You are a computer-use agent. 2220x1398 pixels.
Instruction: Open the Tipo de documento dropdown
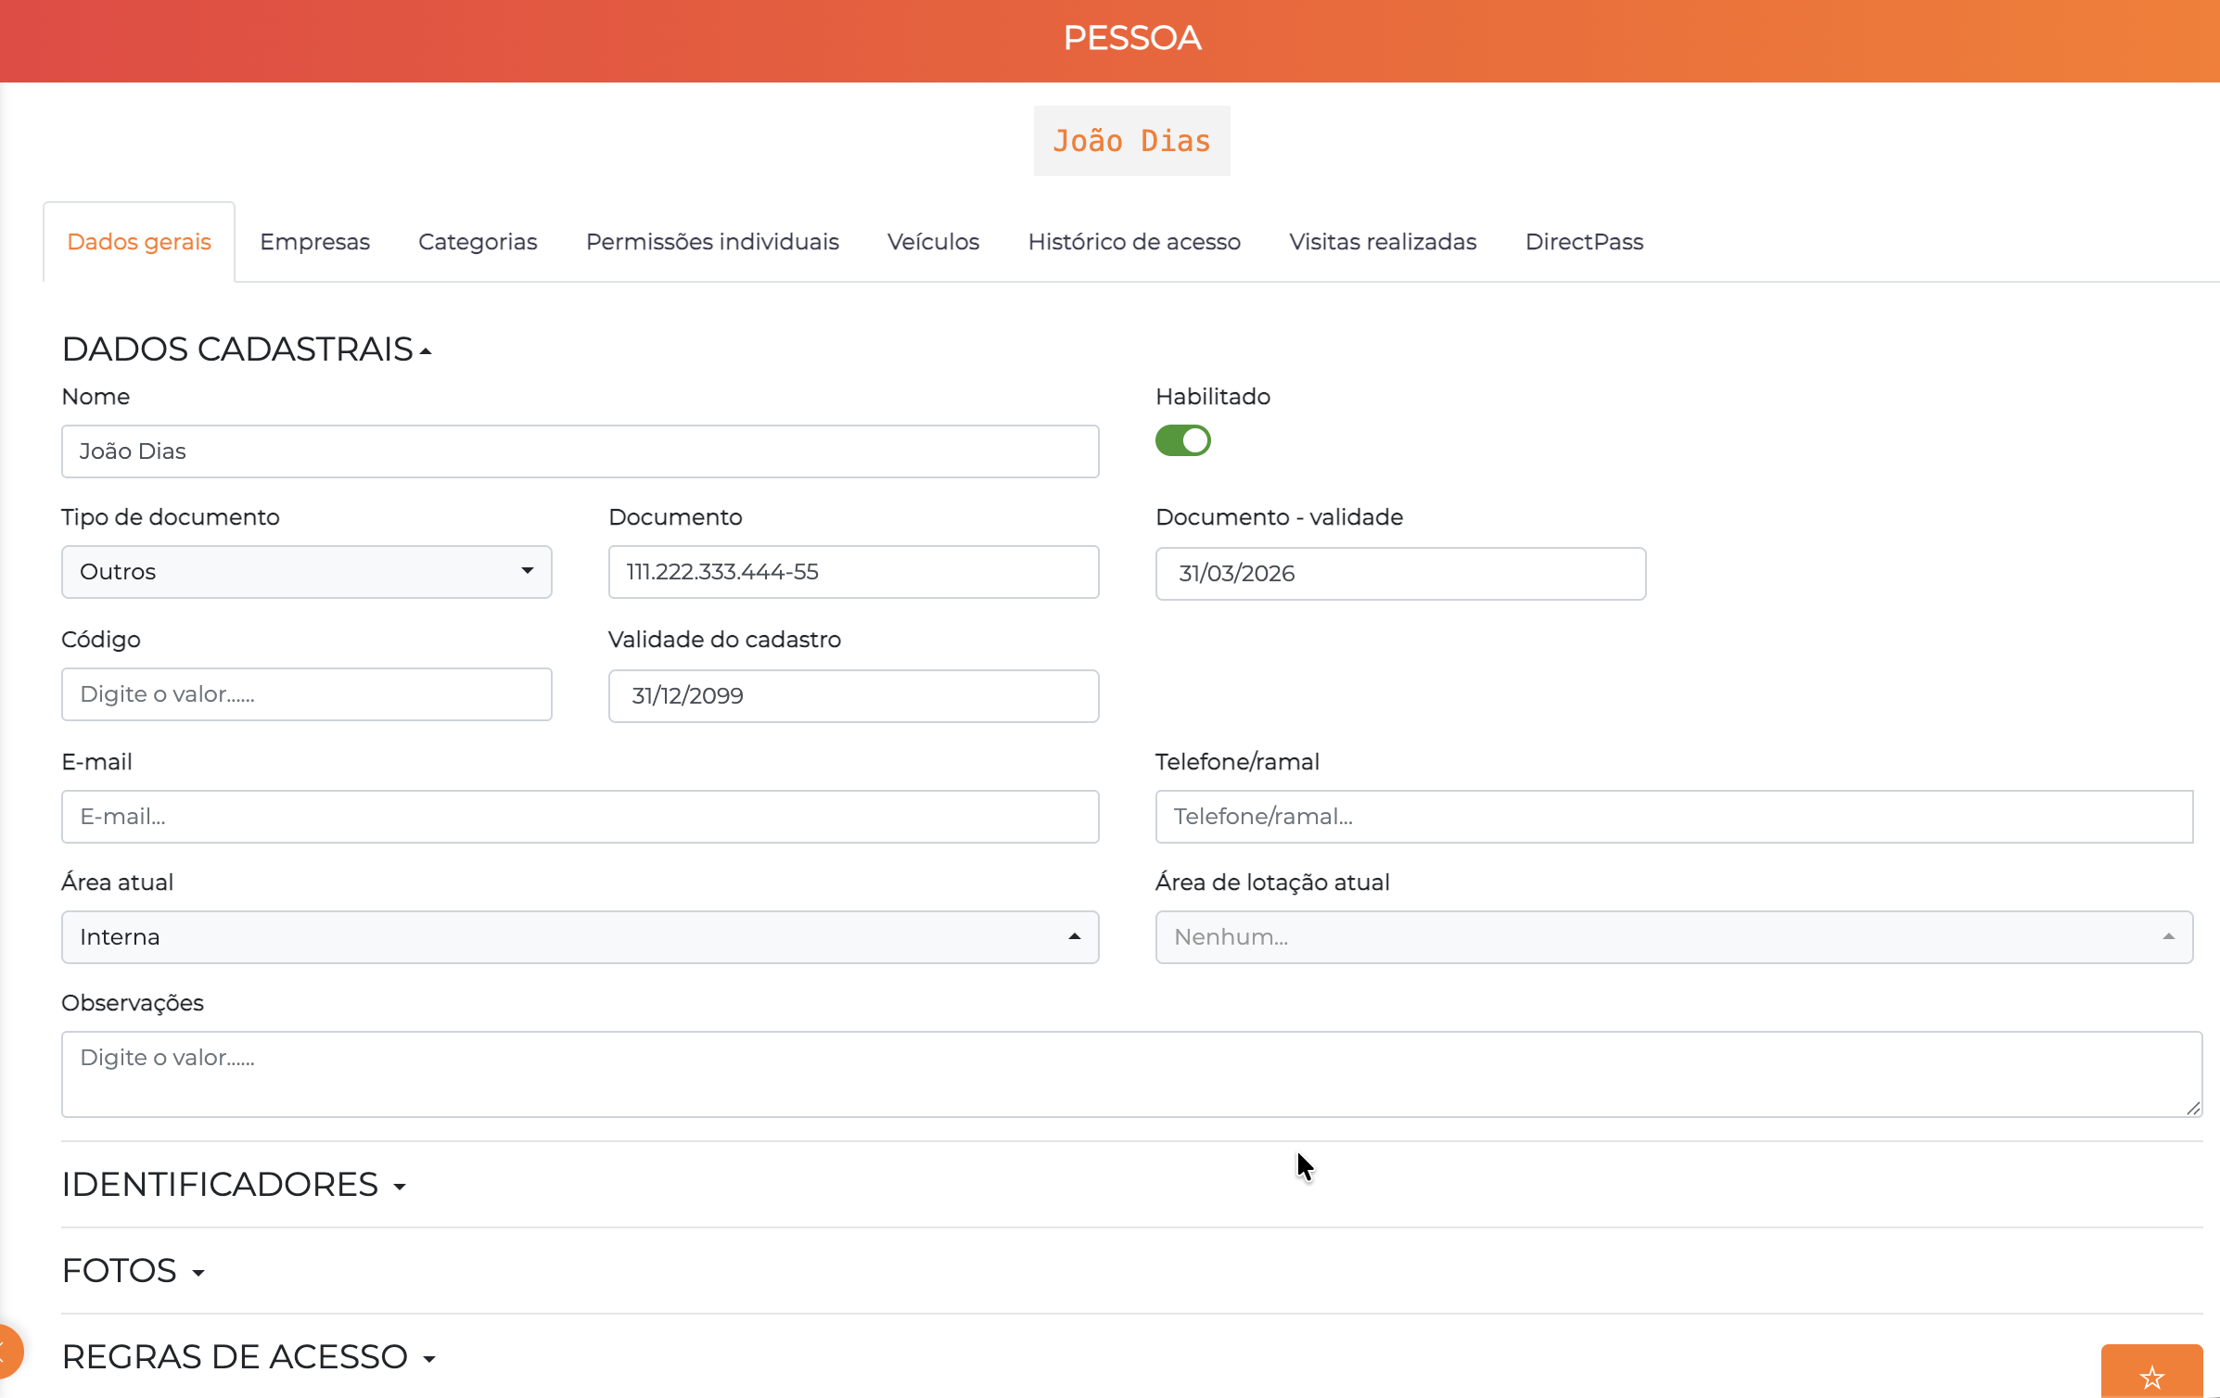307,572
